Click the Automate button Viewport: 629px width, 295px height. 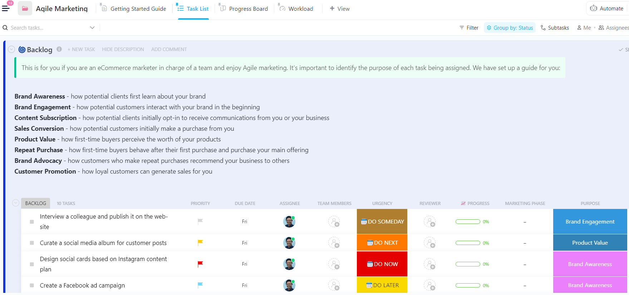(x=607, y=8)
